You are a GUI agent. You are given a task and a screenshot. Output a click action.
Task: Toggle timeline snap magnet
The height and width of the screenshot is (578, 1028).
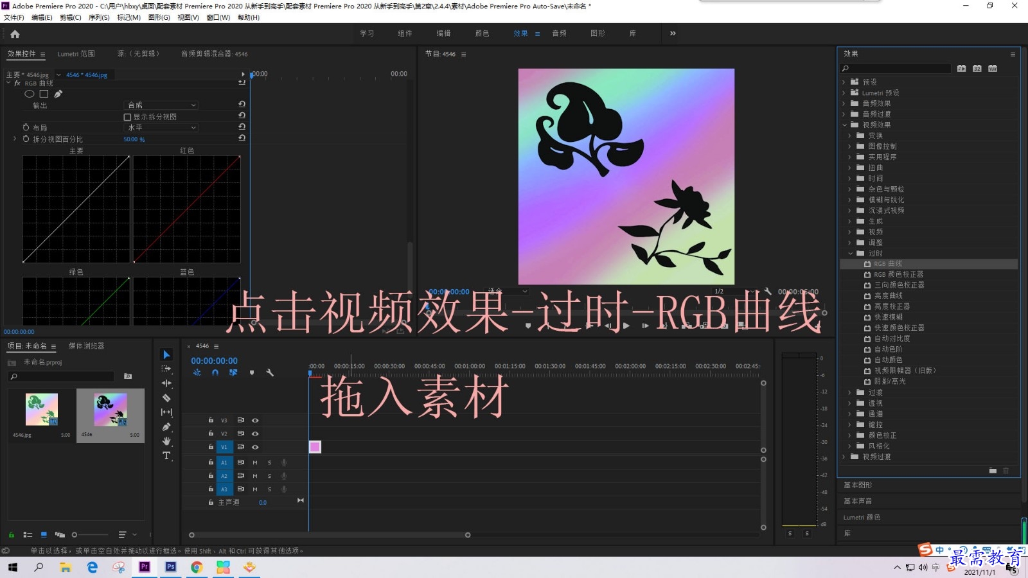[x=215, y=372]
